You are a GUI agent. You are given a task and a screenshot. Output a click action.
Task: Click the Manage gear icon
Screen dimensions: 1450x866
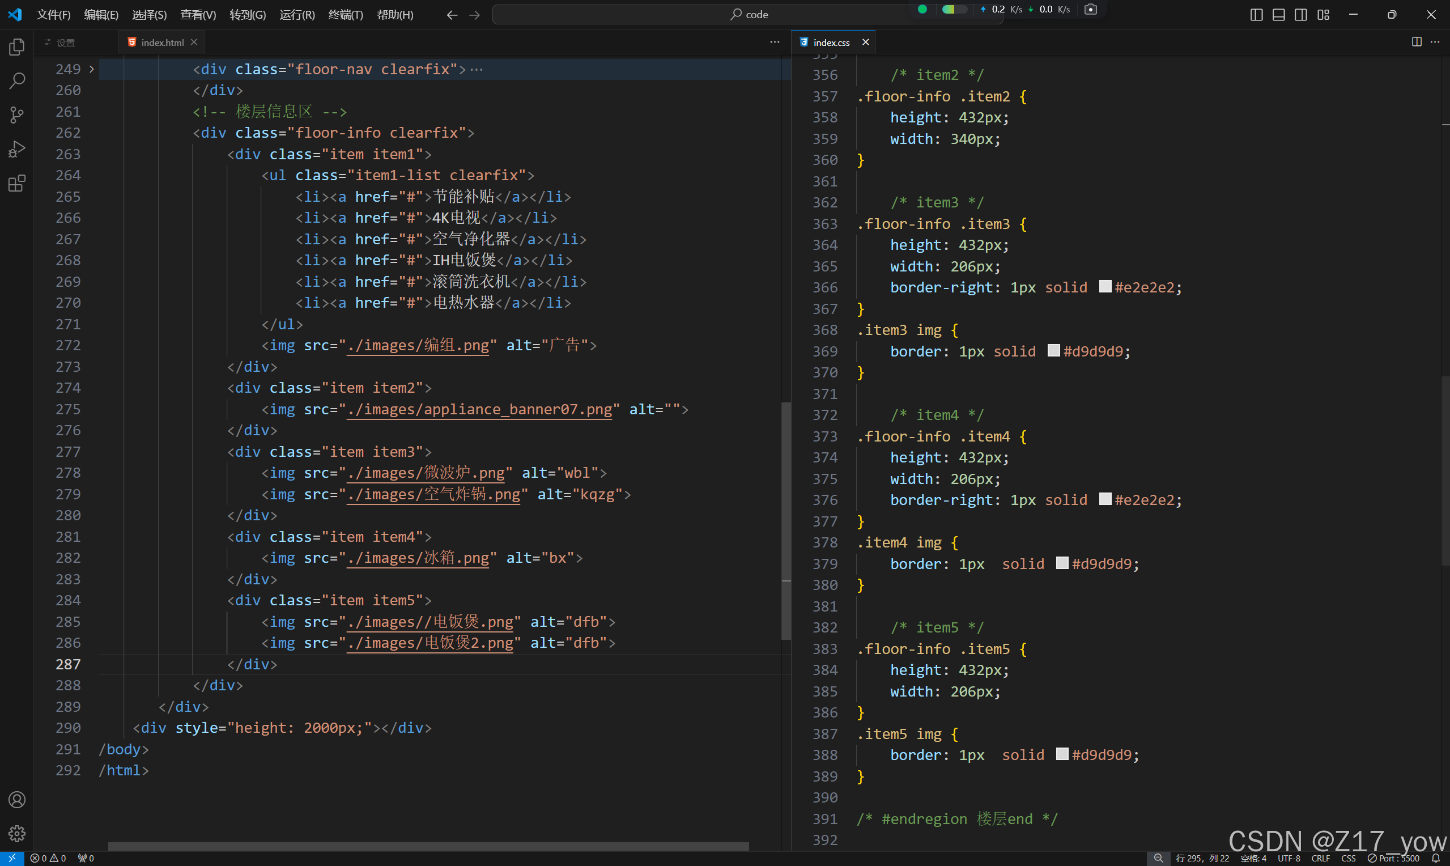pos(17,833)
